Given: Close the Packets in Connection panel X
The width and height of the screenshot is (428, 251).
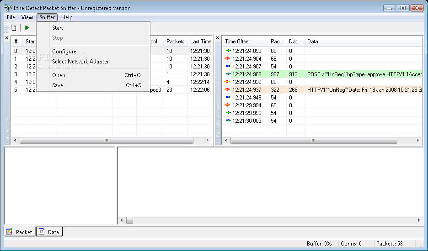Looking at the screenshot, I should point(218,37).
